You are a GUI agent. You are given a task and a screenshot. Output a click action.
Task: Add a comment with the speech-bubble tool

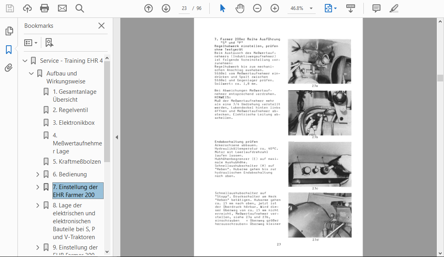click(x=376, y=8)
